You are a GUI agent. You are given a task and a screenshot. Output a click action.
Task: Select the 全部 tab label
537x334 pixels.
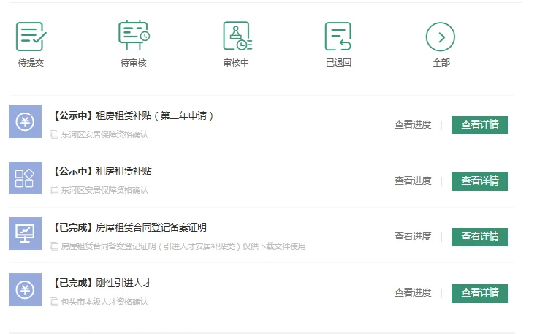[x=441, y=63]
